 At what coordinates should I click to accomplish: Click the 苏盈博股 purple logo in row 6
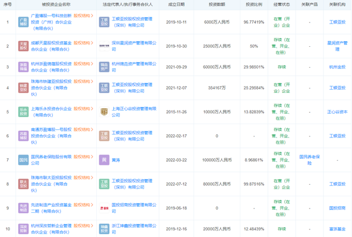tap(23, 136)
